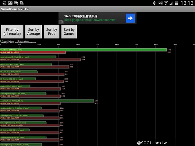This screenshot has height=146, width=195.
Task: Tap the vibrate mode icon in status bar
Action: tap(160, 3)
